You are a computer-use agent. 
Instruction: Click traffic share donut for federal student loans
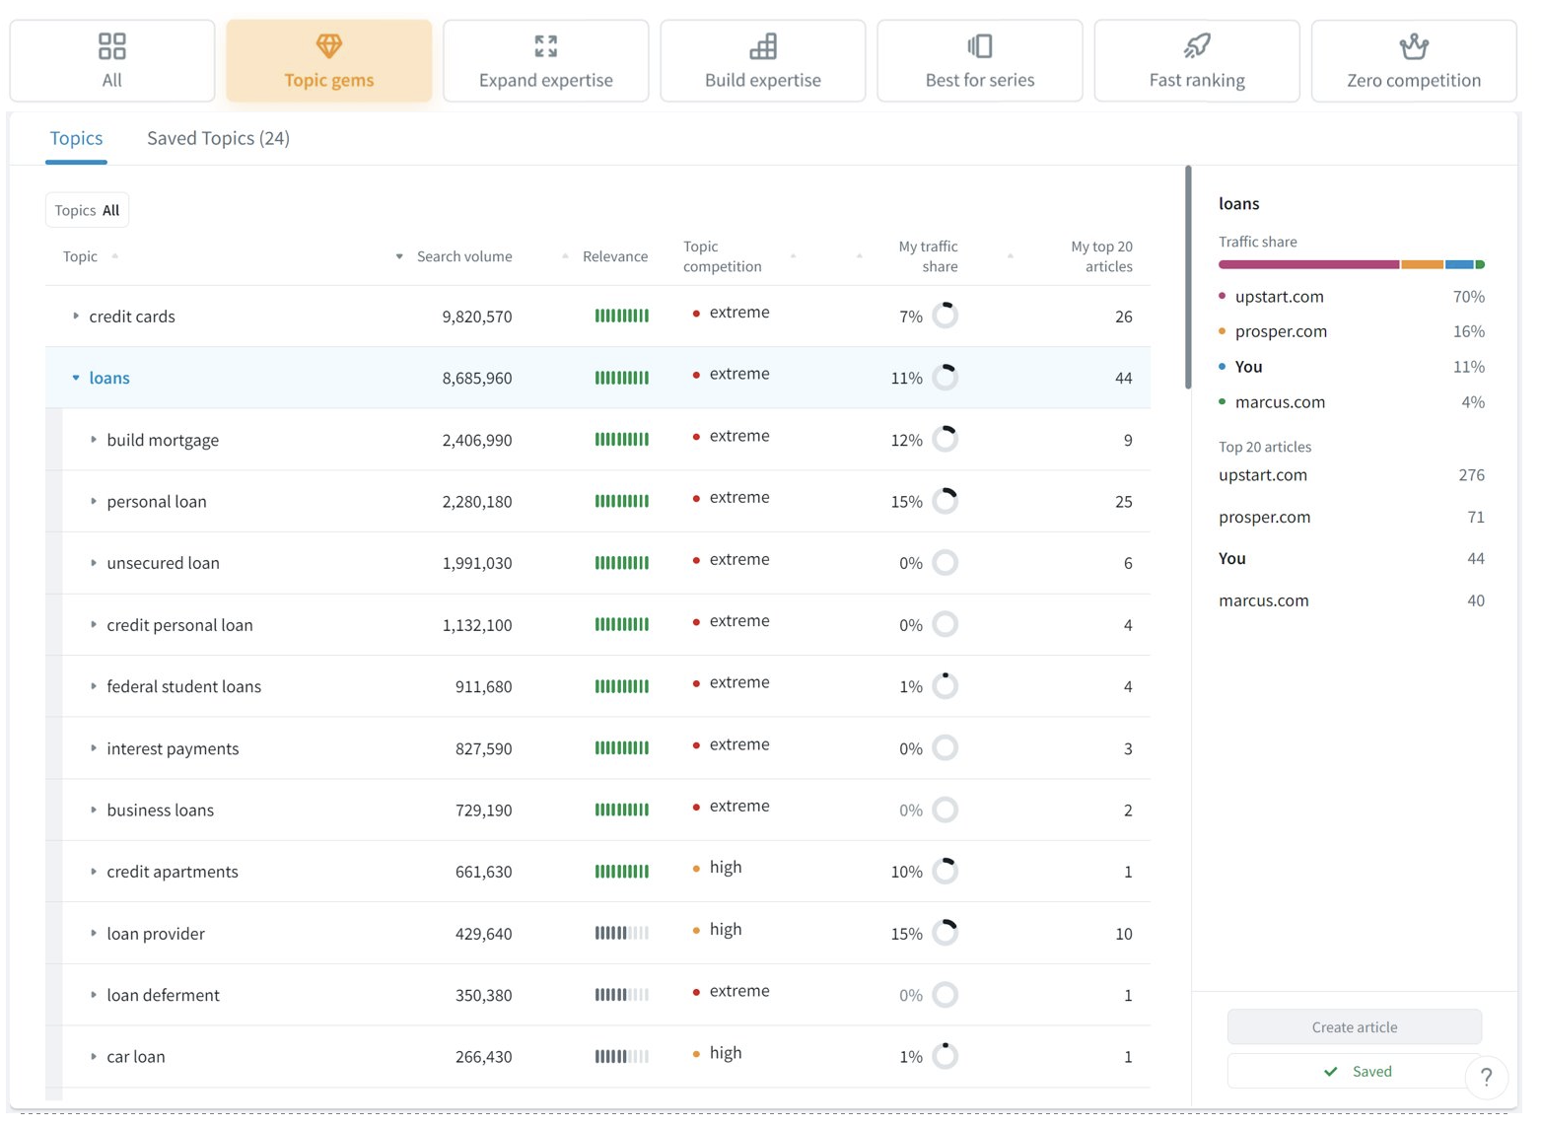click(x=945, y=686)
